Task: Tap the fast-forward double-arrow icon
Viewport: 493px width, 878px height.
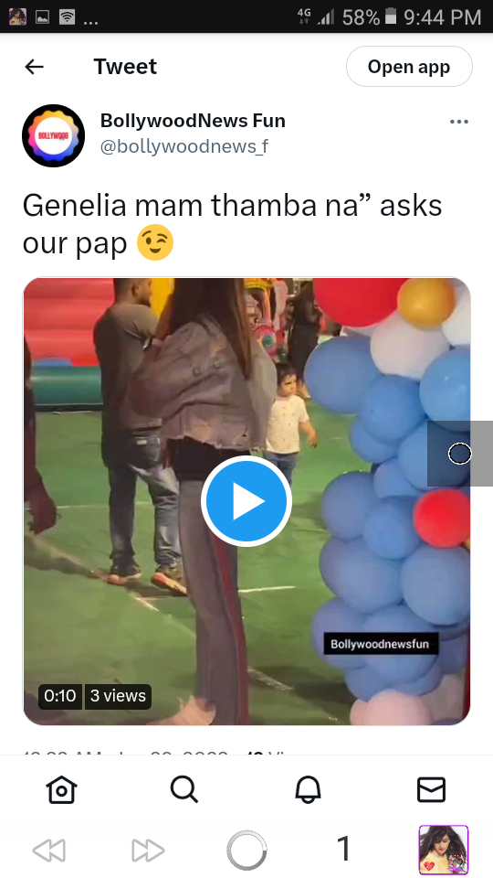Action: tap(148, 851)
